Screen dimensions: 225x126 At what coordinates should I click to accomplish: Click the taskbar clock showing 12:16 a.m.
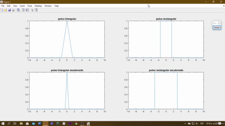211,124
